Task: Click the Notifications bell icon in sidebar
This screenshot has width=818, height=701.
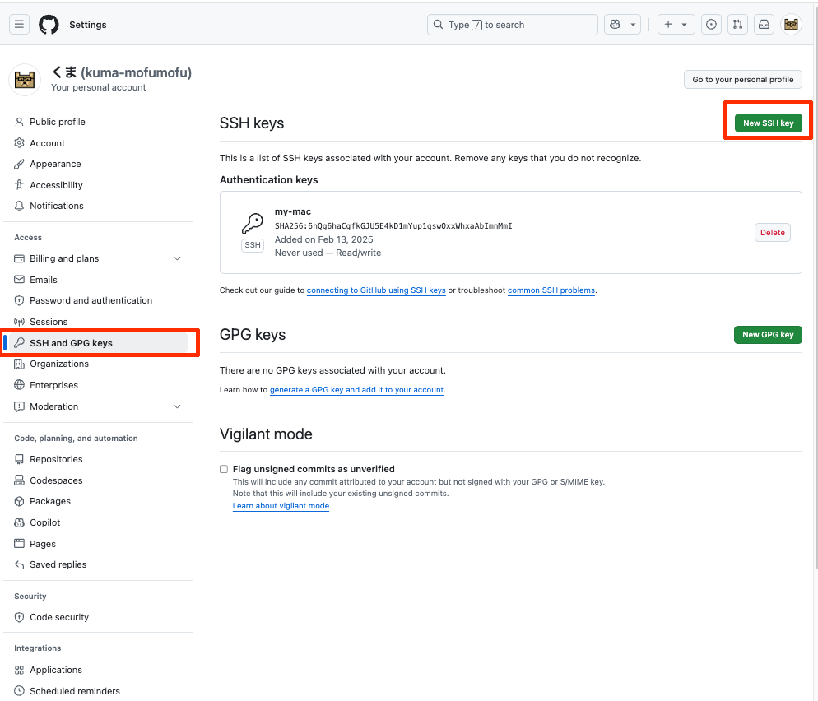Action: point(19,206)
